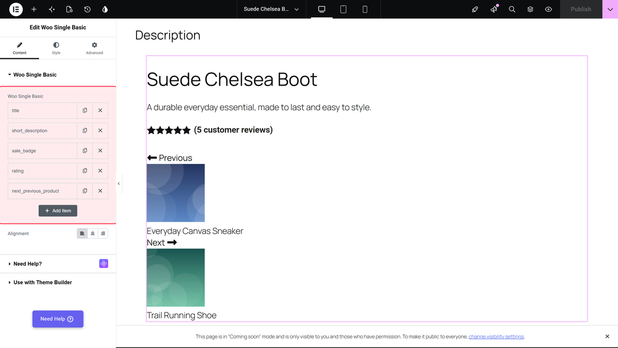The height and width of the screenshot is (348, 618).
Task: Click the sparkle AI icon in top bar
Action: tap(51, 9)
